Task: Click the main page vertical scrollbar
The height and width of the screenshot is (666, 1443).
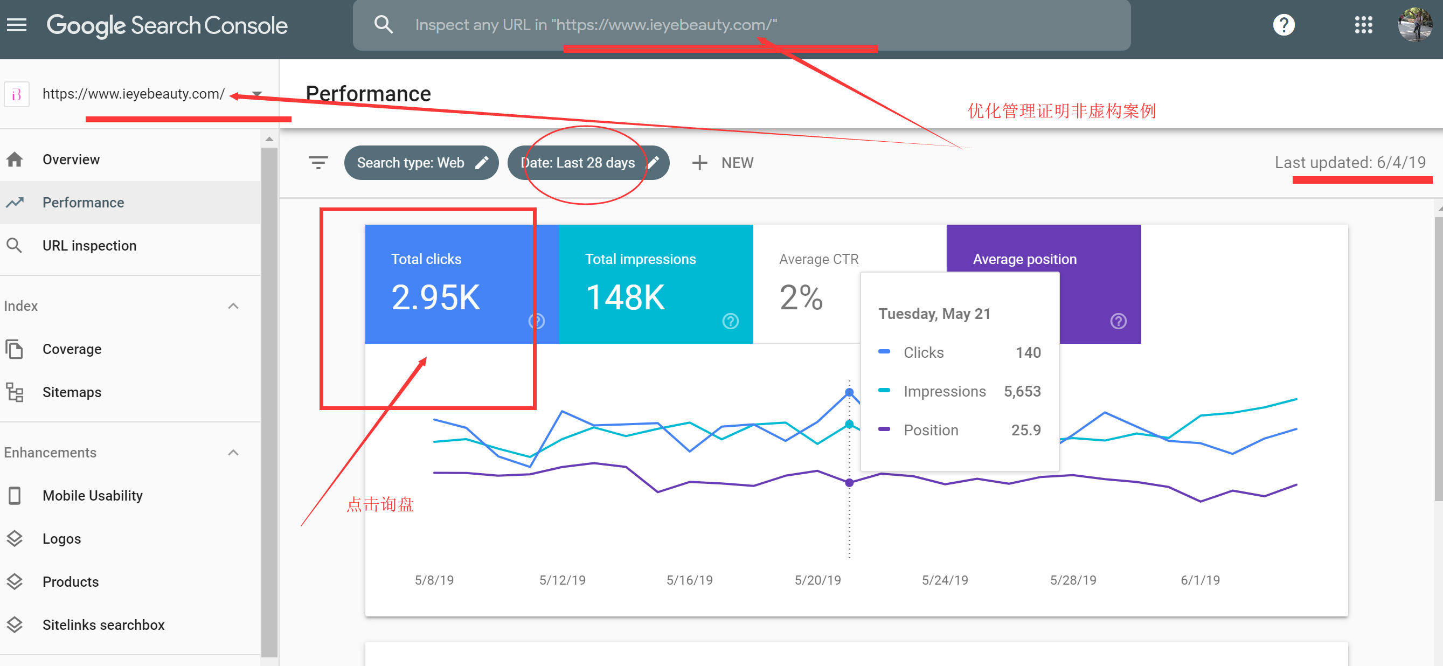Action: [1438, 358]
